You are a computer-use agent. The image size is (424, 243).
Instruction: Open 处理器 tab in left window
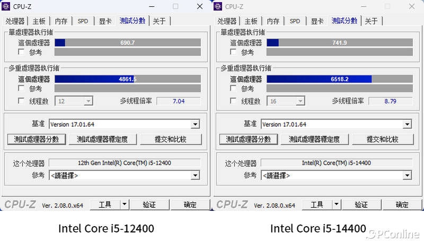pos(15,21)
